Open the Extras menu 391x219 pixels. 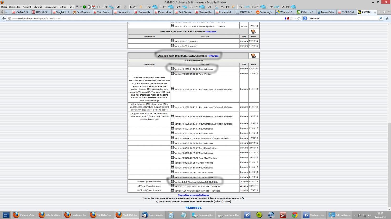[x=63, y=7]
